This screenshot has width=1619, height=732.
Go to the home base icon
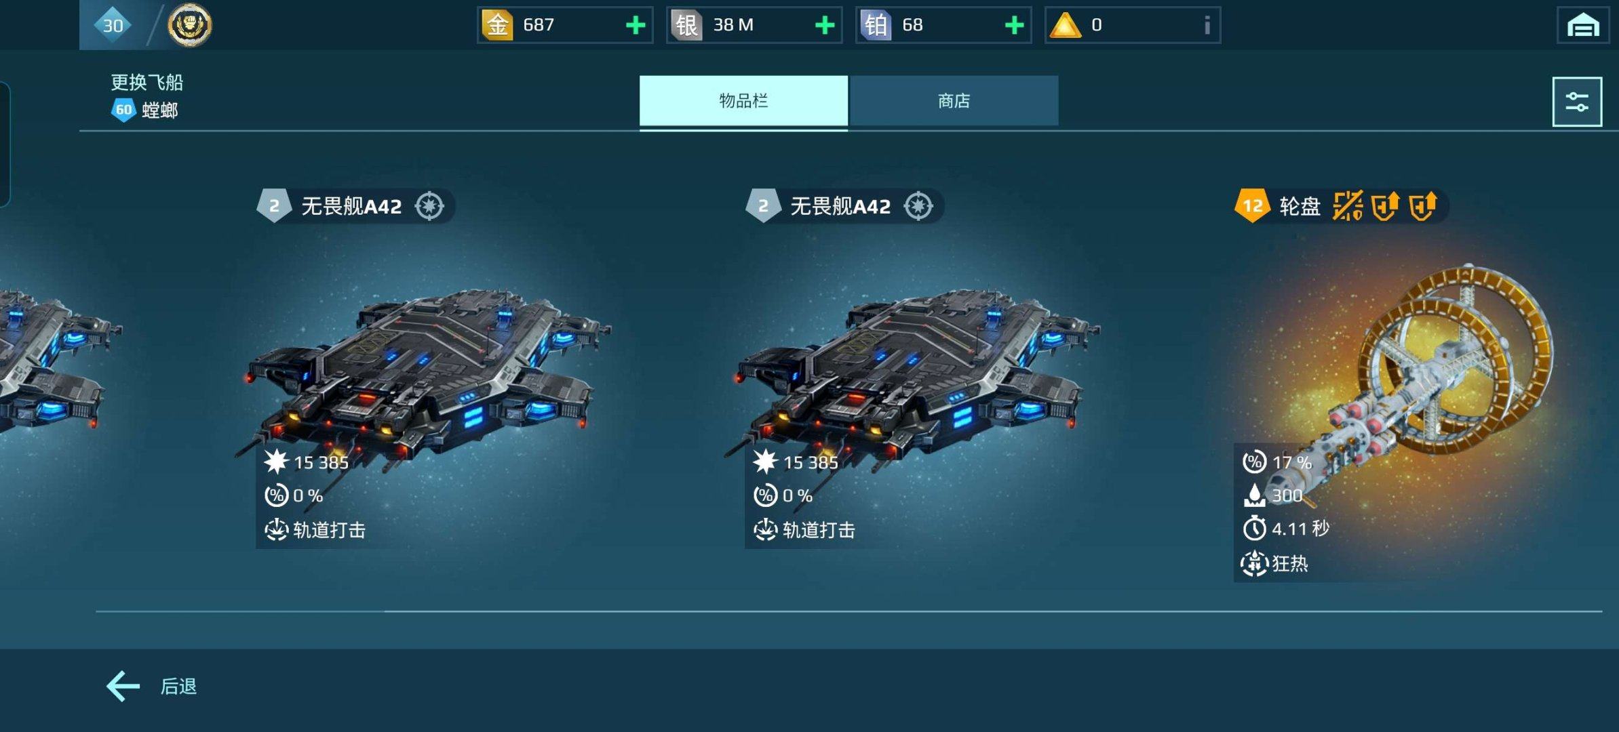click(1583, 25)
